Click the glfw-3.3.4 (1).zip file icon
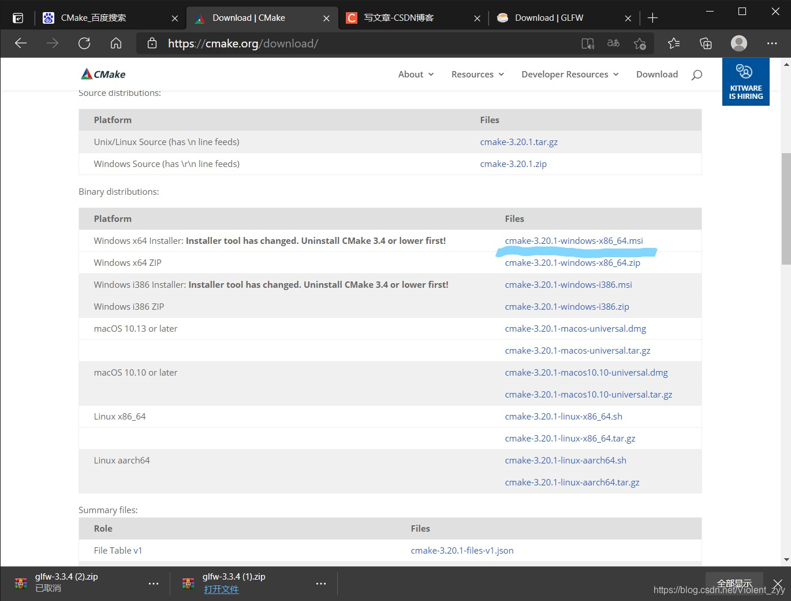Screen dimensions: 791x601 188,583
